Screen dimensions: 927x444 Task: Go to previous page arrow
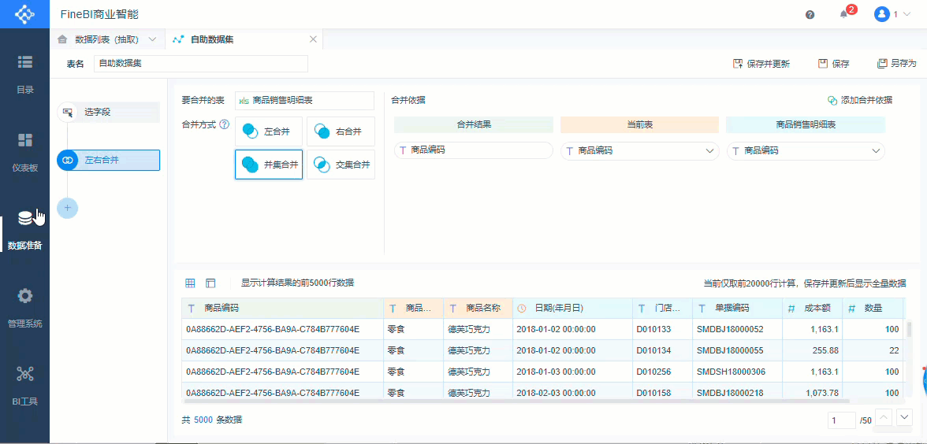[884, 417]
